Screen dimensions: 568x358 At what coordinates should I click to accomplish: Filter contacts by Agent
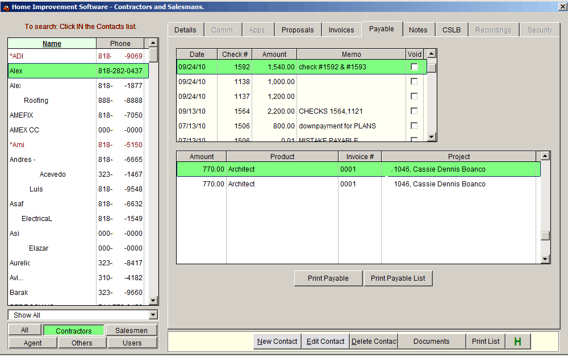click(x=32, y=343)
